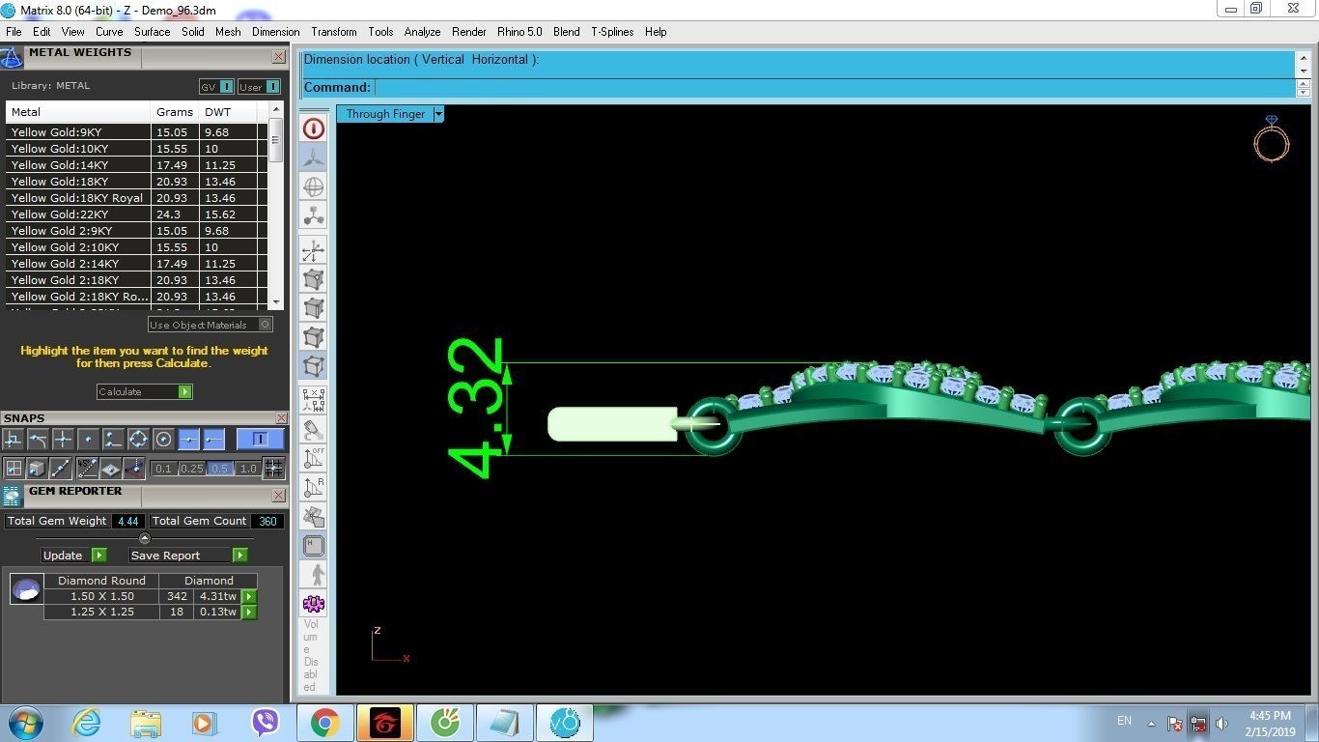Screen dimensions: 1319x742
Task: Click the diamond gem thumbnail in Gem Reporter
Action: (x=26, y=588)
